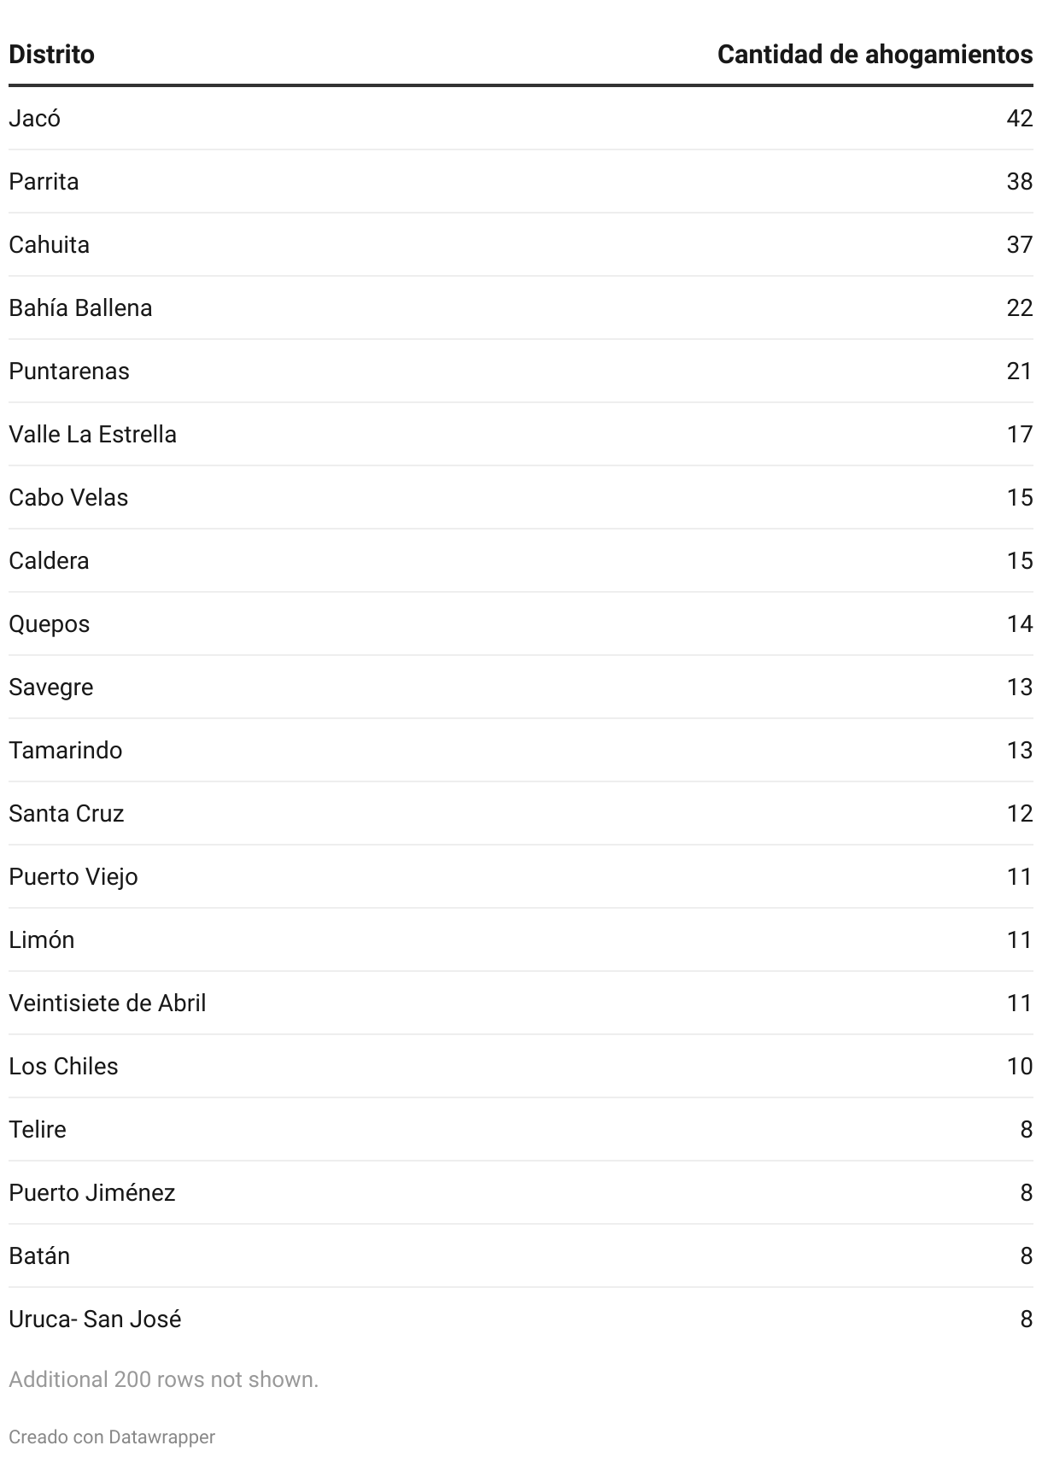Click Bahía Ballena in the table

pos(80,307)
